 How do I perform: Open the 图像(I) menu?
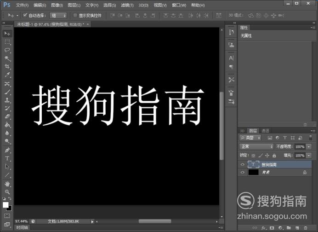(57, 5)
